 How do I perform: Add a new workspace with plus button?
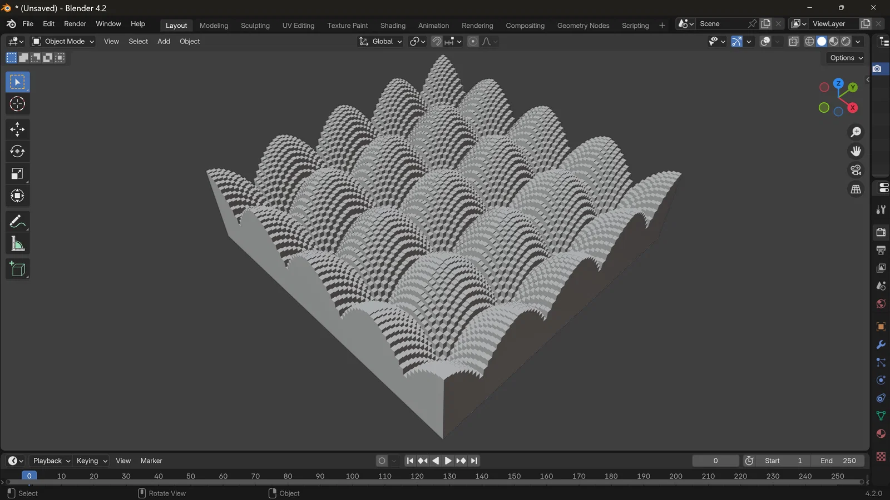pos(662,26)
